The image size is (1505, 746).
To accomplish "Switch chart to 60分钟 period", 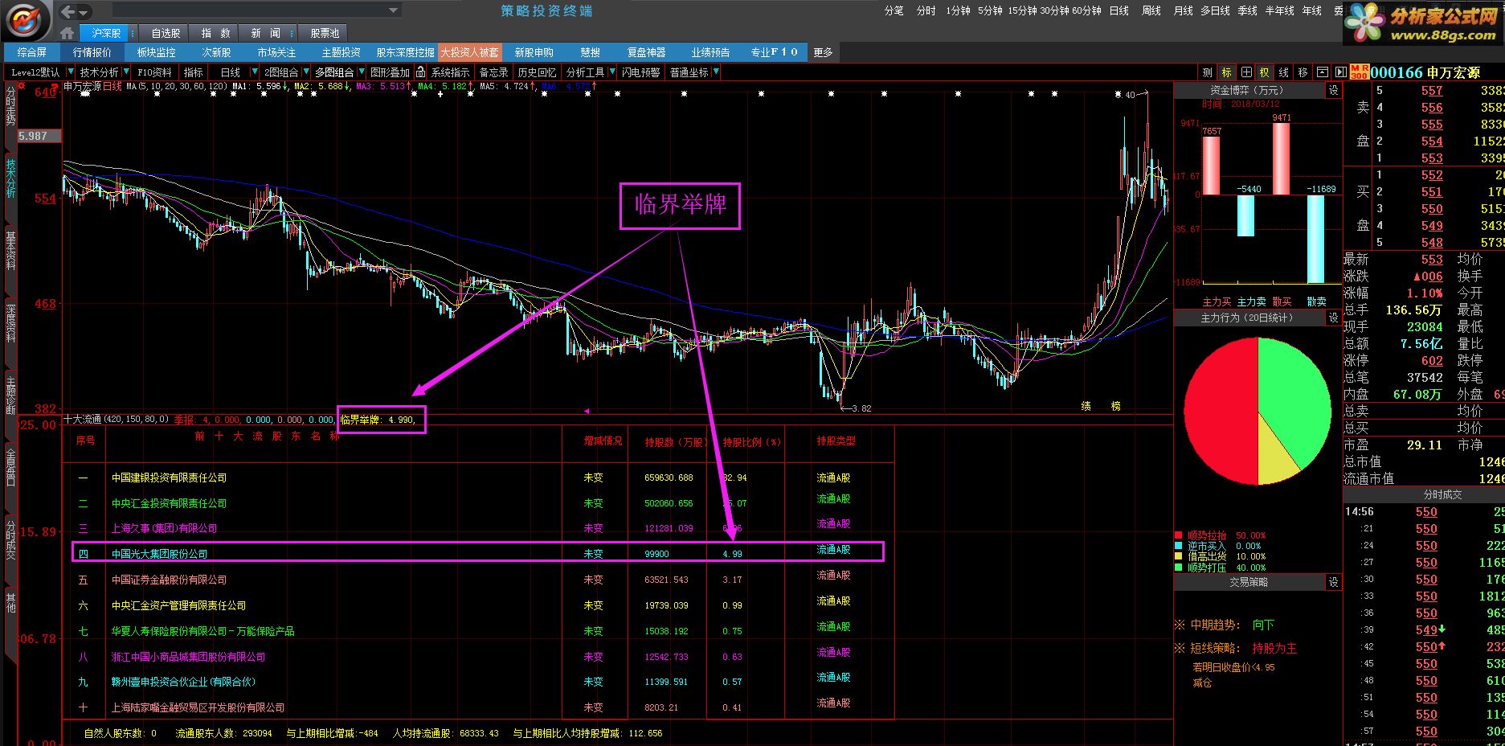I will (x=1086, y=10).
